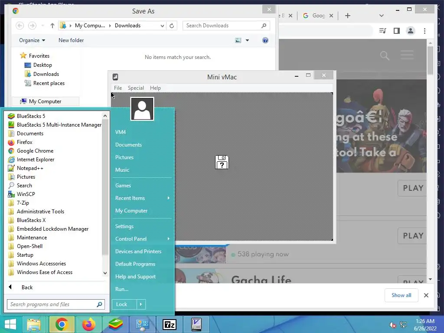This screenshot has height=333, width=444.
Task: Switch to Mini vMac taskbar icon
Action: [196, 324]
